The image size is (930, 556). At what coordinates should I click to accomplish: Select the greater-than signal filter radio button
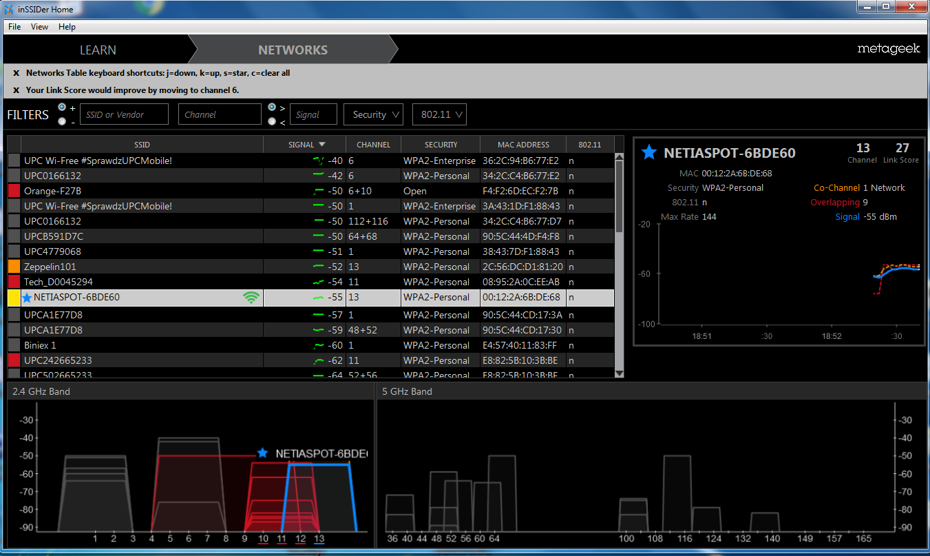272,107
